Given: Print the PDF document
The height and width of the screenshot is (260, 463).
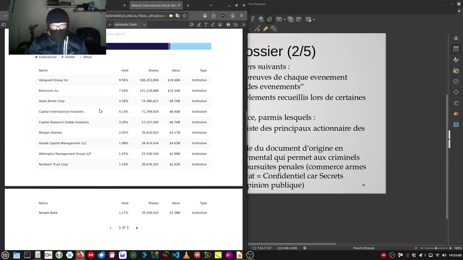Looking at the screenshot, I should tap(228, 25).
